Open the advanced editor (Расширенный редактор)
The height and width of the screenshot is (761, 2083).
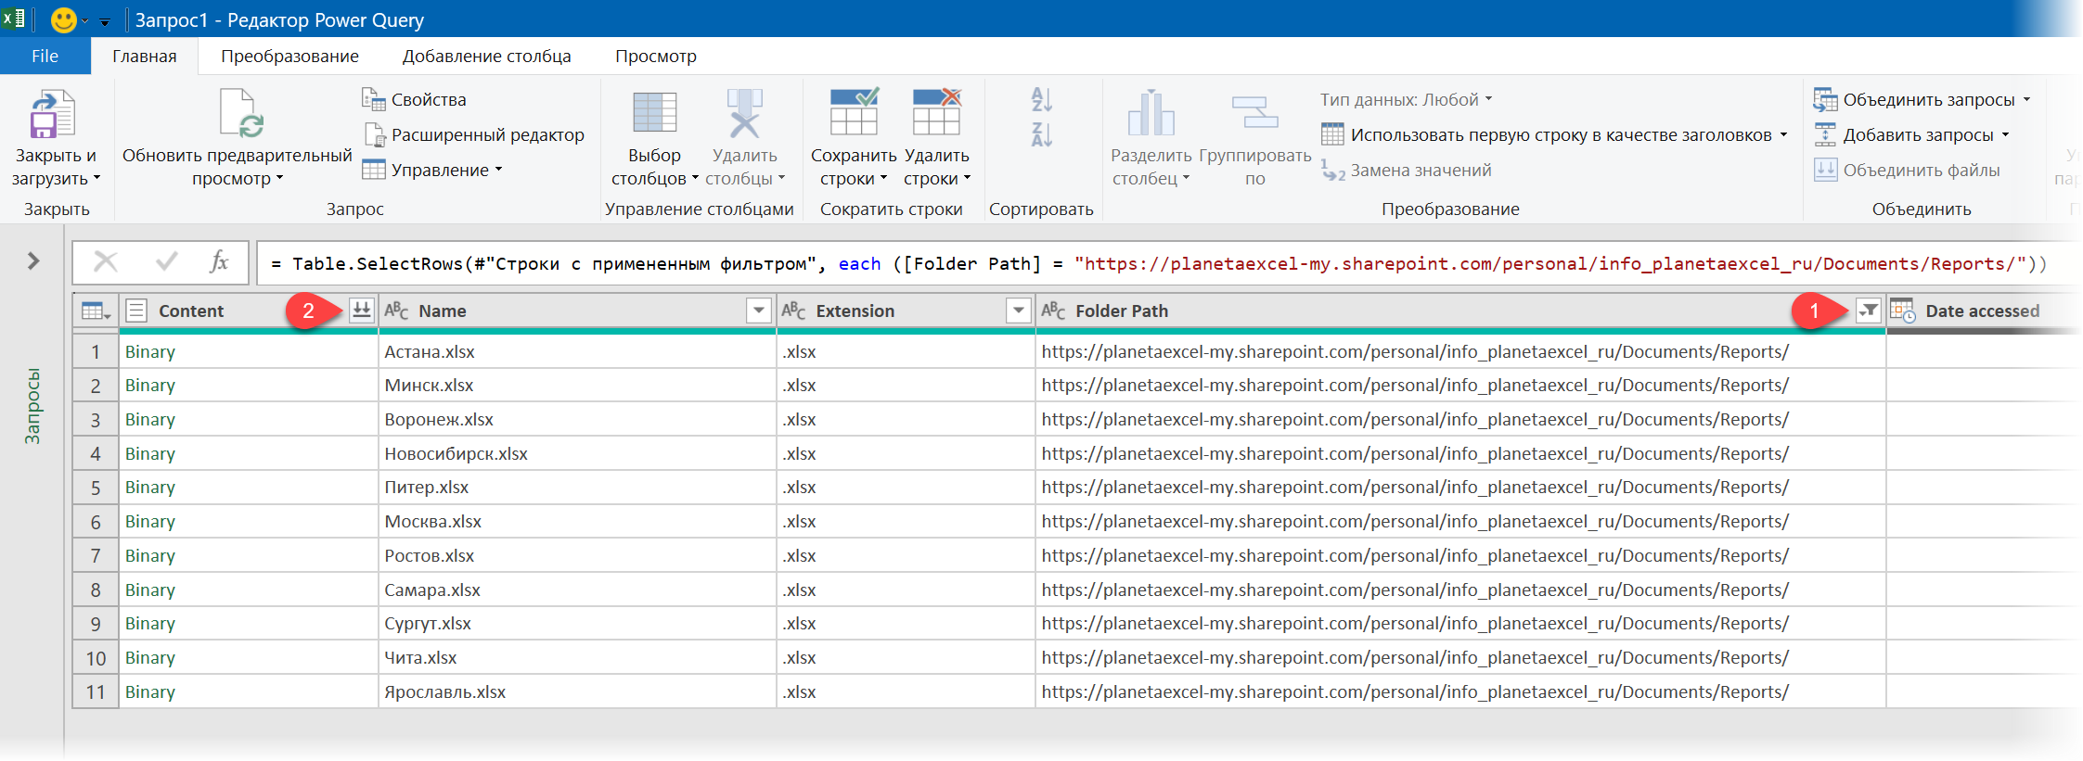tap(474, 135)
